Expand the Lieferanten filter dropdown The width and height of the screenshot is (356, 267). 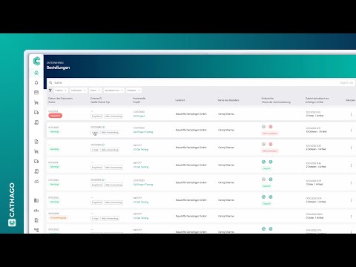point(79,90)
